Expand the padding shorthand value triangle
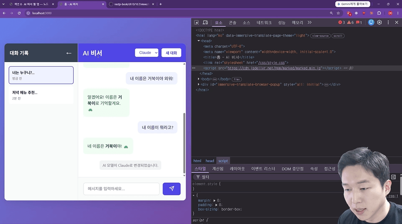 click(216, 205)
